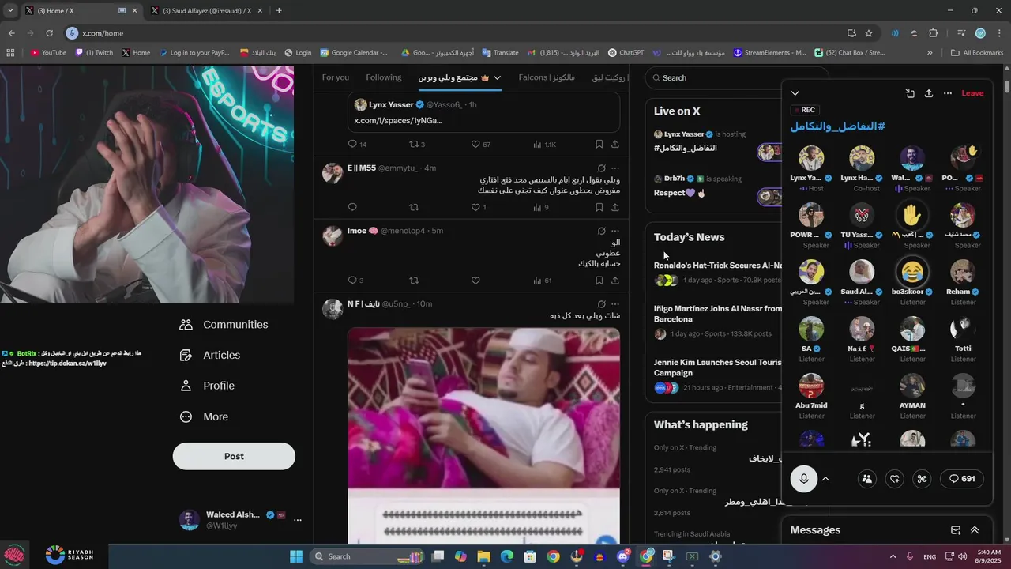
Task: Bookmark this page star icon
Action: (x=869, y=33)
